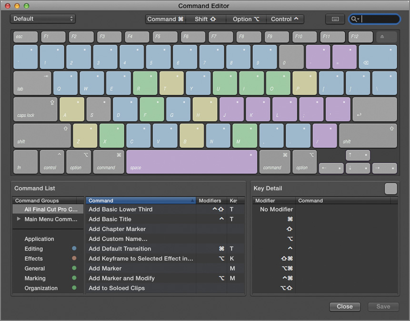
Task: Select the up arrow key
Action: 358,156
